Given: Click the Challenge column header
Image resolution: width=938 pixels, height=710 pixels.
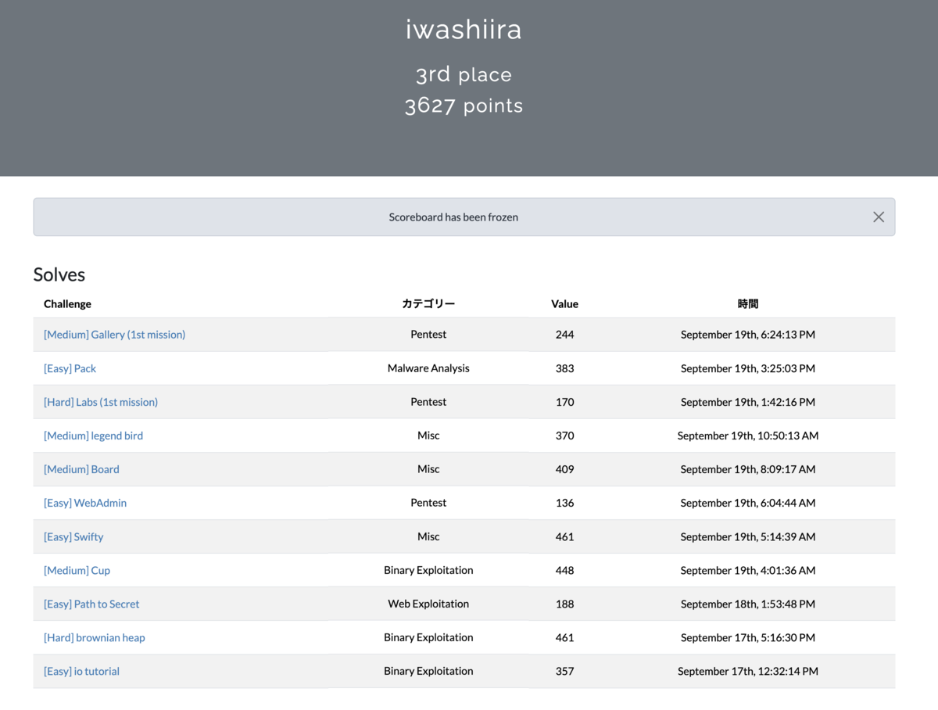Looking at the screenshot, I should coord(67,304).
